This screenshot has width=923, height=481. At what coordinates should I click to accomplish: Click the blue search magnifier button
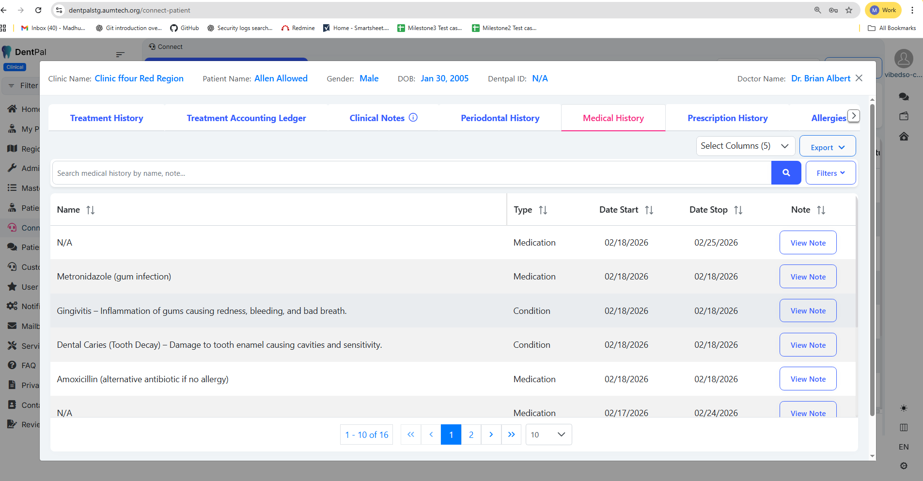pos(786,173)
